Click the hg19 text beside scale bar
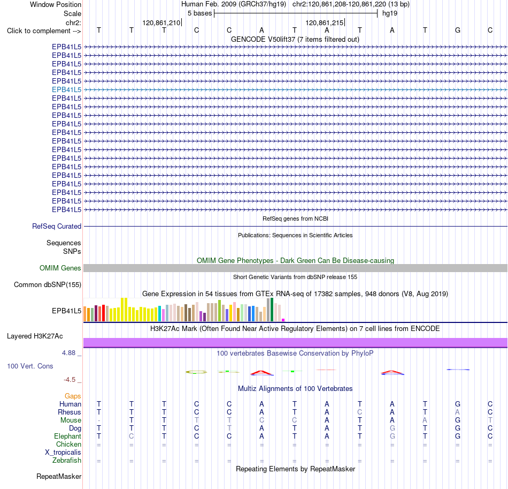 390,13
